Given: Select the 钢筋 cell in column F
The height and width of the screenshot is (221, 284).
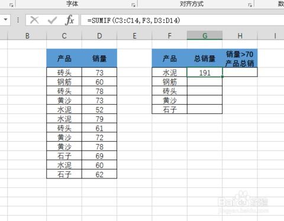Looking at the screenshot, I should coord(169,82).
